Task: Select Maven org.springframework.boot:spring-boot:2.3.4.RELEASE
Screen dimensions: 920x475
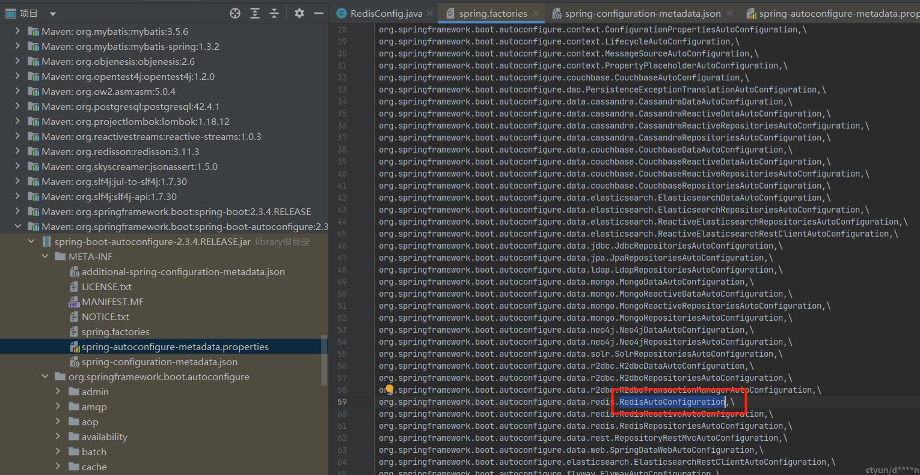Action: [176, 211]
